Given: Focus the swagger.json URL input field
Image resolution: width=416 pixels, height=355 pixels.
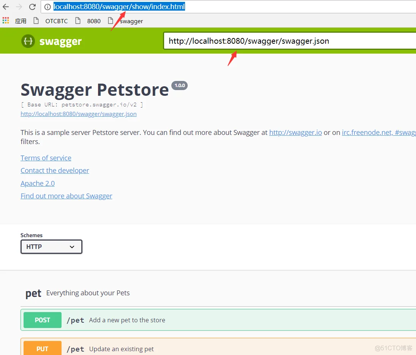Looking at the screenshot, I should tap(290, 41).
